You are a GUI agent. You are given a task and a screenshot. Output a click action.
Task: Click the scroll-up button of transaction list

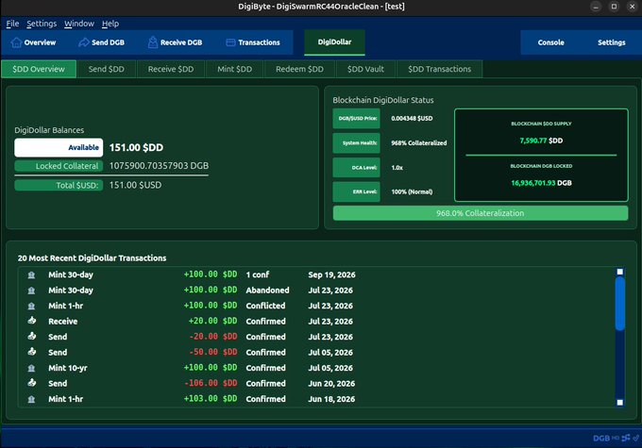click(620, 272)
